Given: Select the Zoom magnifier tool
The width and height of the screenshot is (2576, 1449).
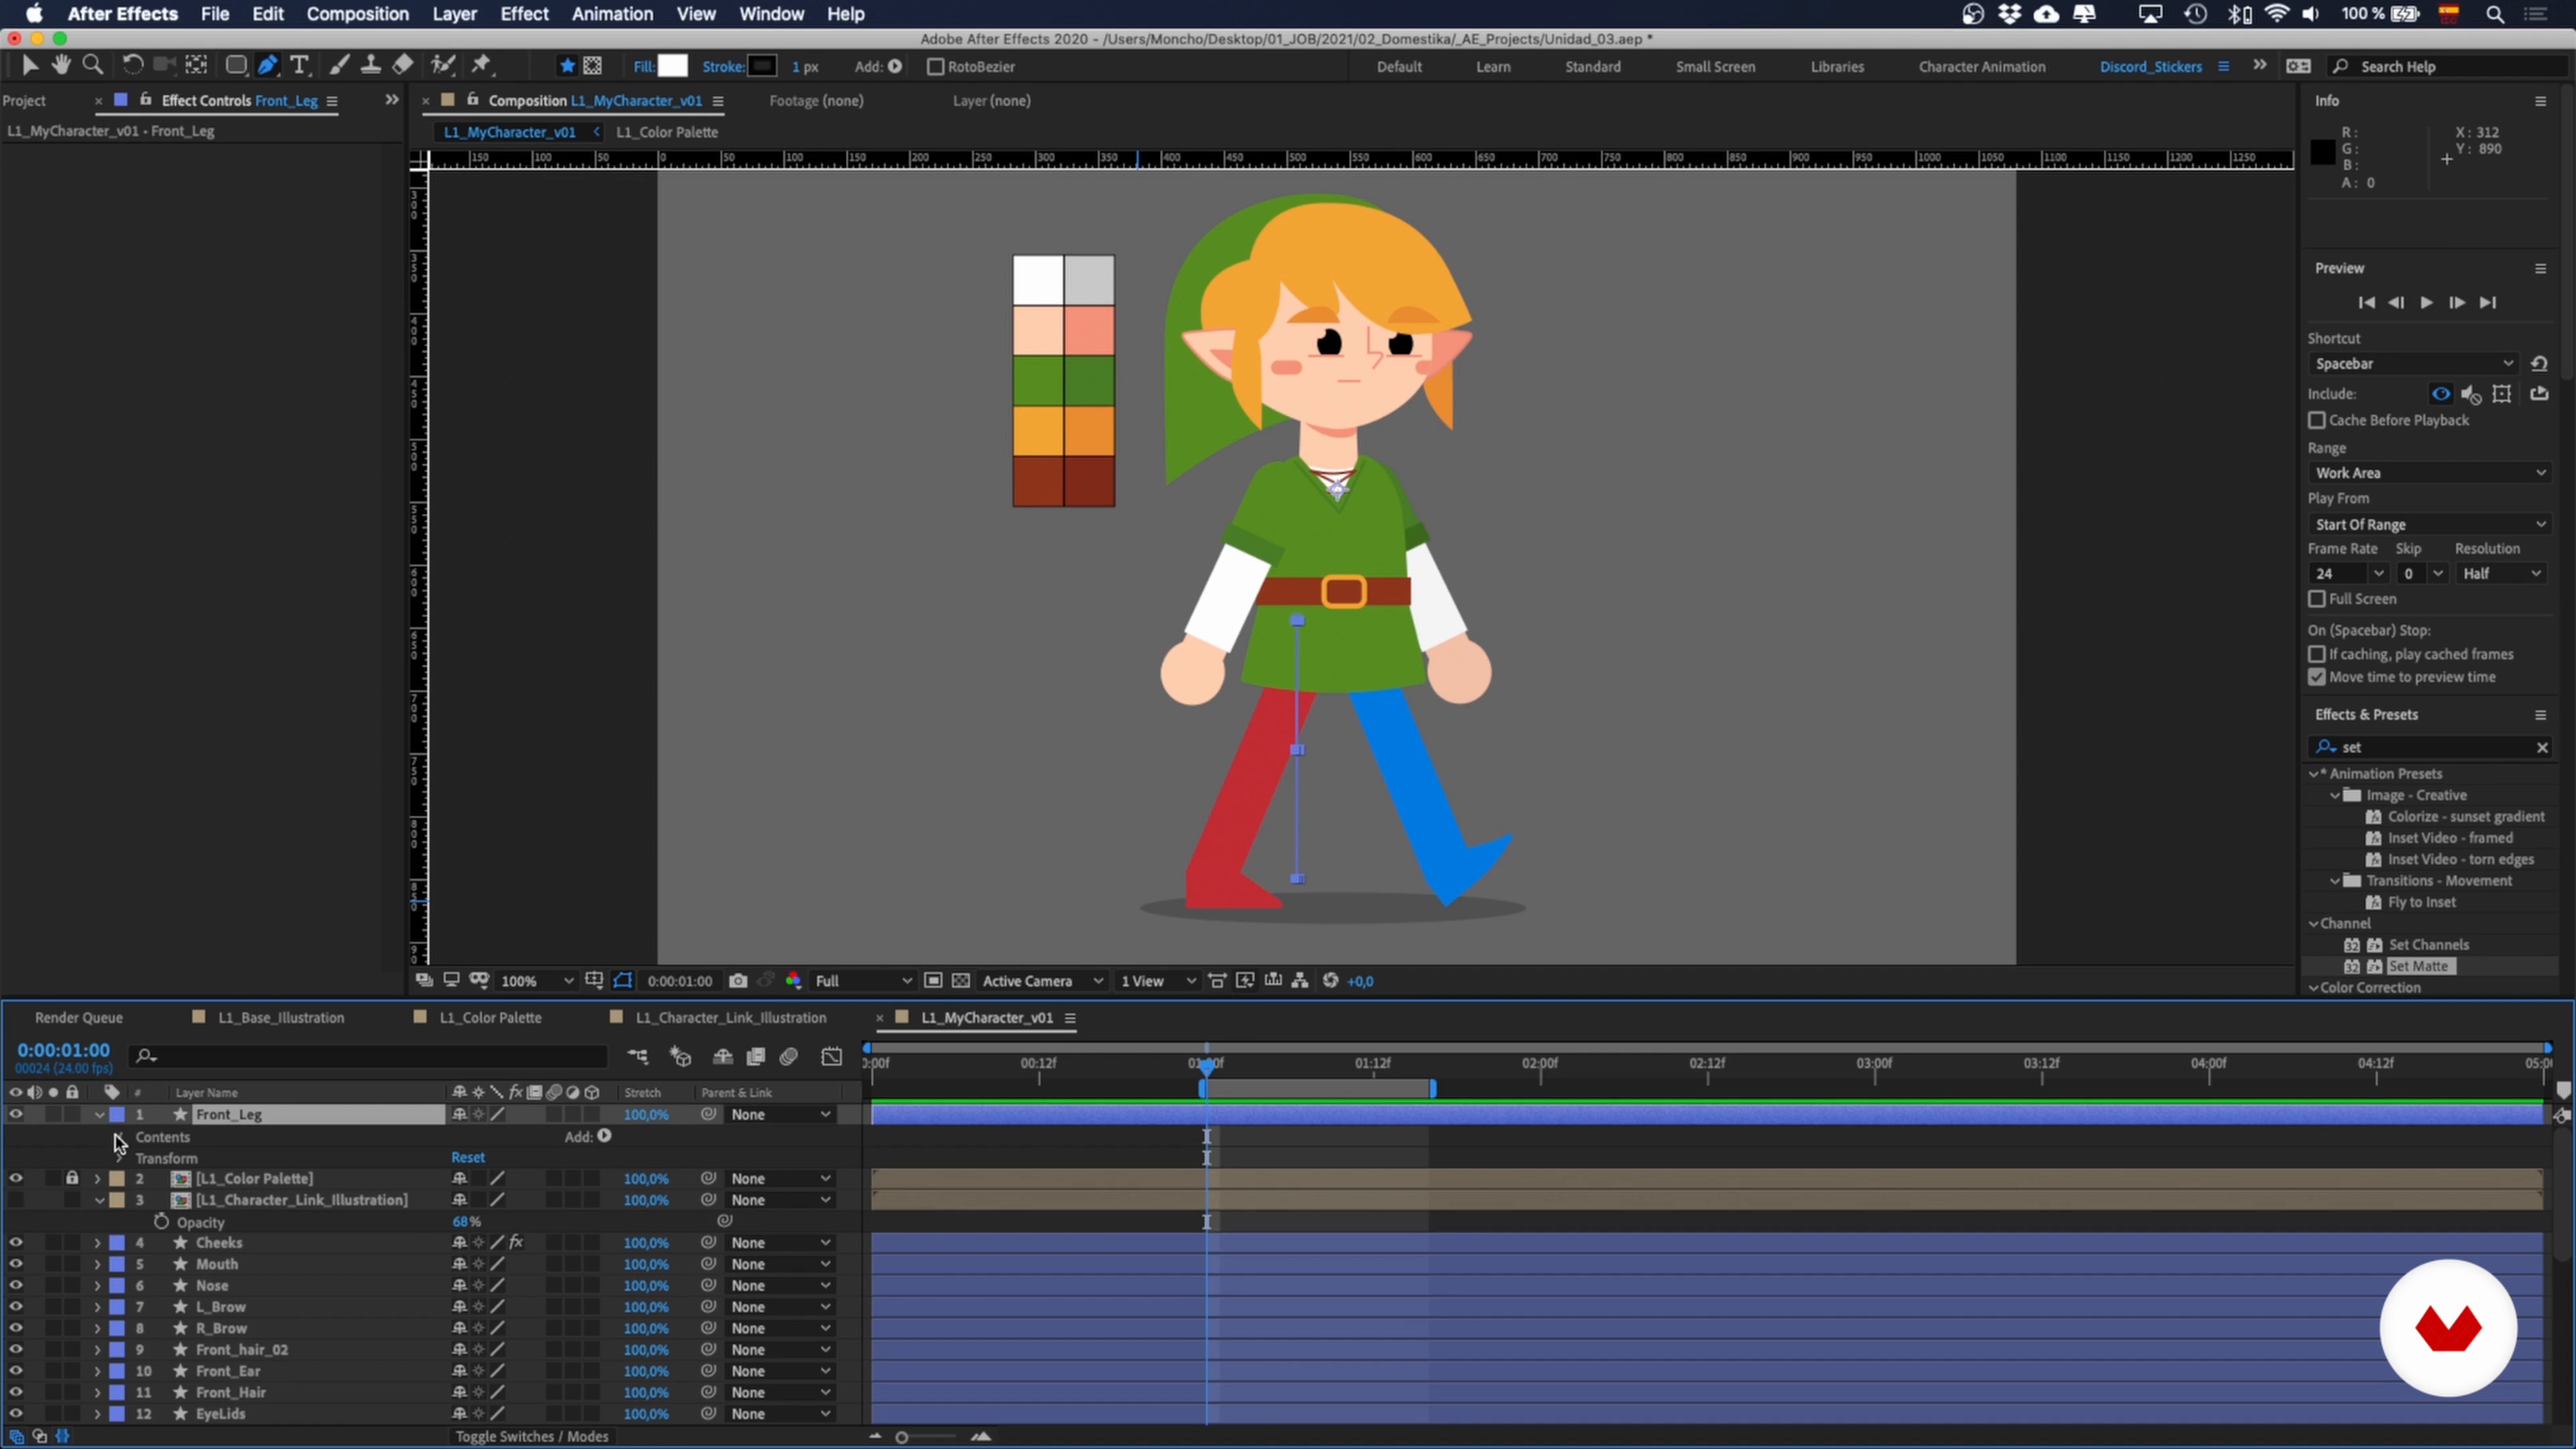Looking at the screenshot, I should point(93,66).
